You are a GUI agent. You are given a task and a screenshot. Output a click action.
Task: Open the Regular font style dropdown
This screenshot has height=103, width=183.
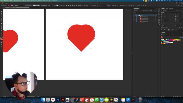pyautogui.click(x=172, y=13)
